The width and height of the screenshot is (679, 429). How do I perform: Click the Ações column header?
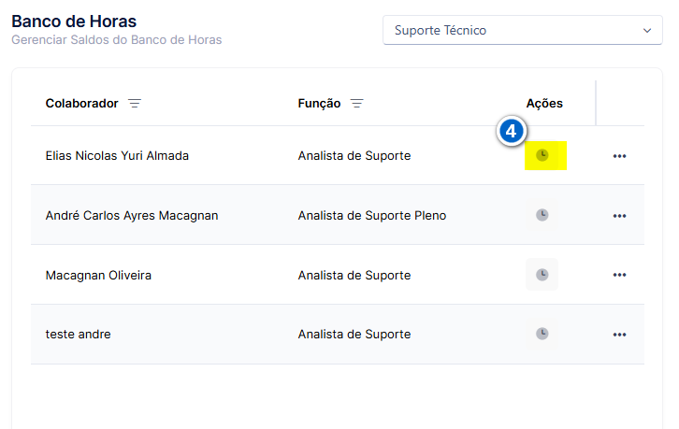[x=544, y=104]
